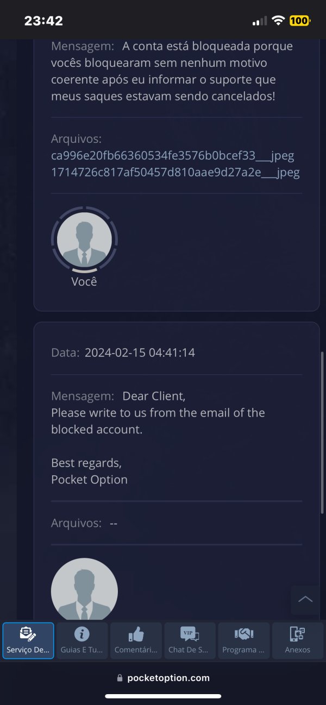Tap the padlock icon beside the URL
326x705 pixels.
point(120,678)
